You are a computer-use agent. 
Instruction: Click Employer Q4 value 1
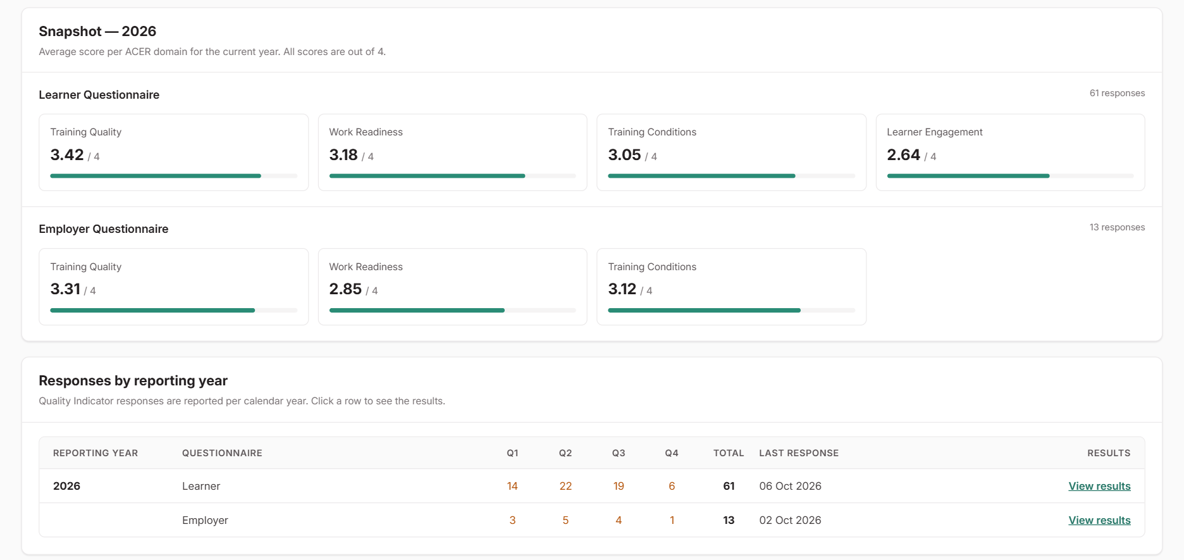click(672, 520)
